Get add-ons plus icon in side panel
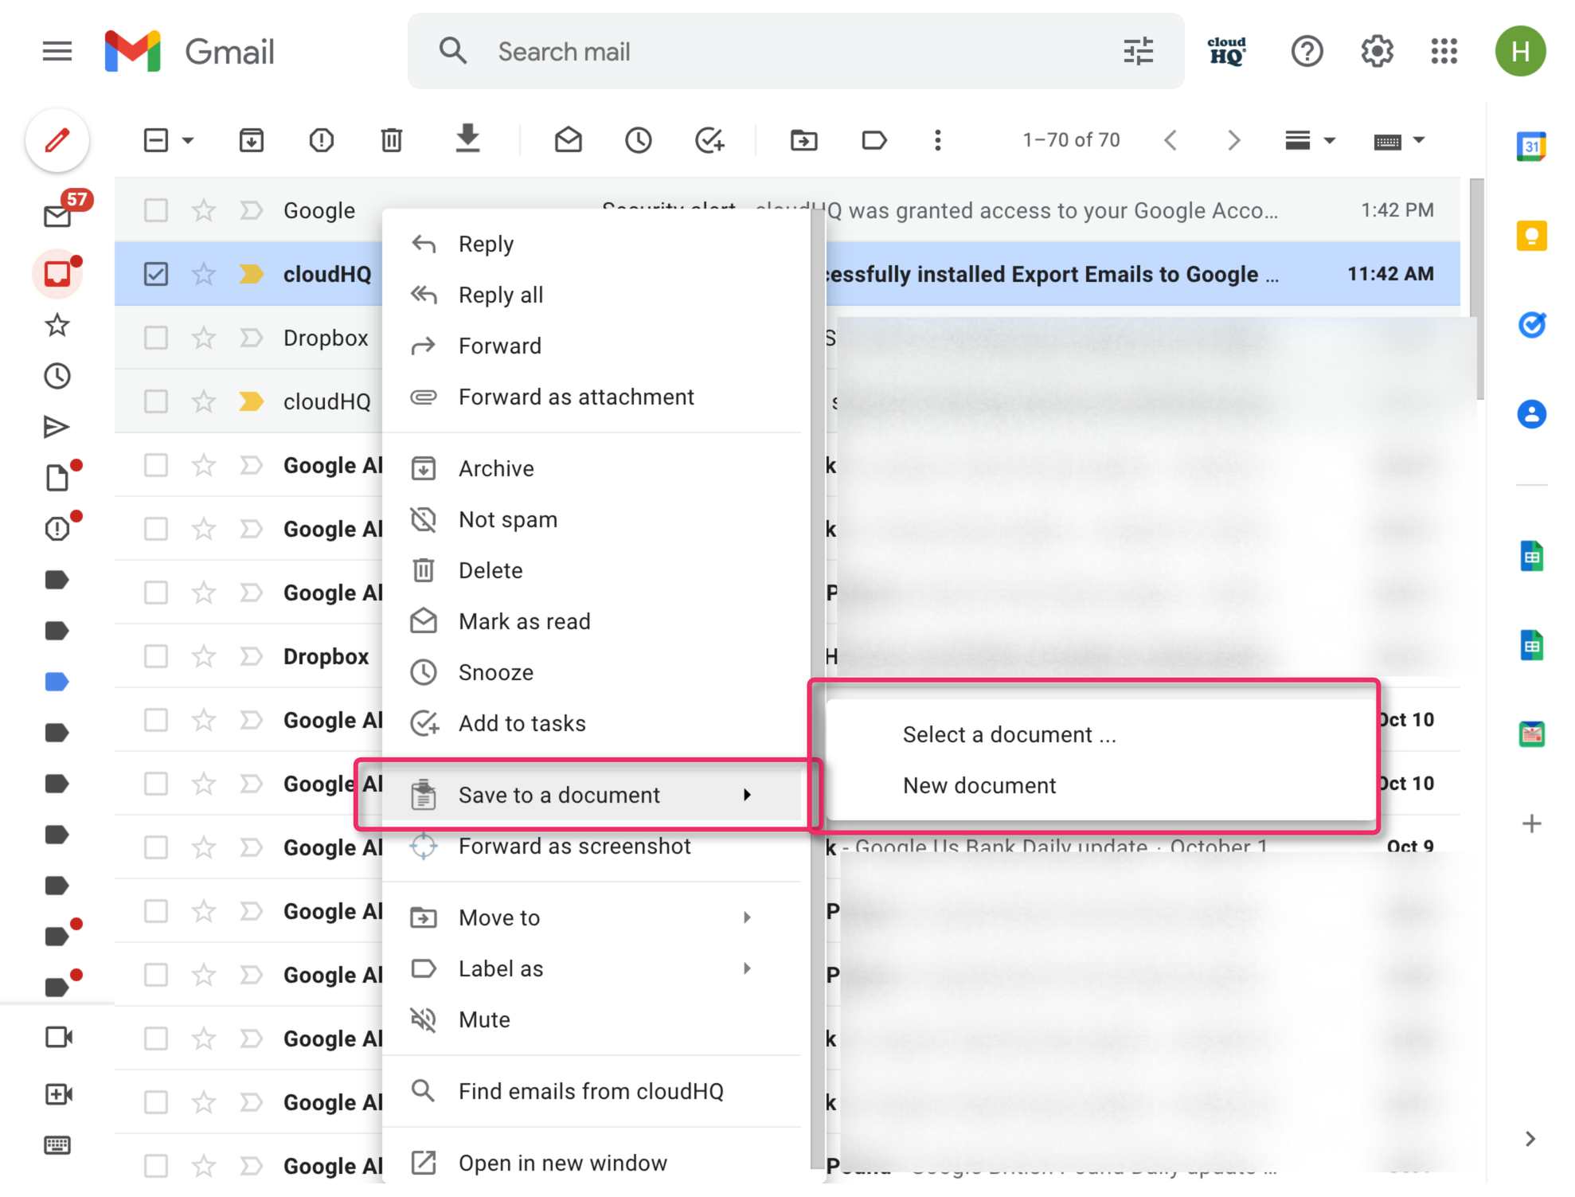 [x=1531, y=823]
